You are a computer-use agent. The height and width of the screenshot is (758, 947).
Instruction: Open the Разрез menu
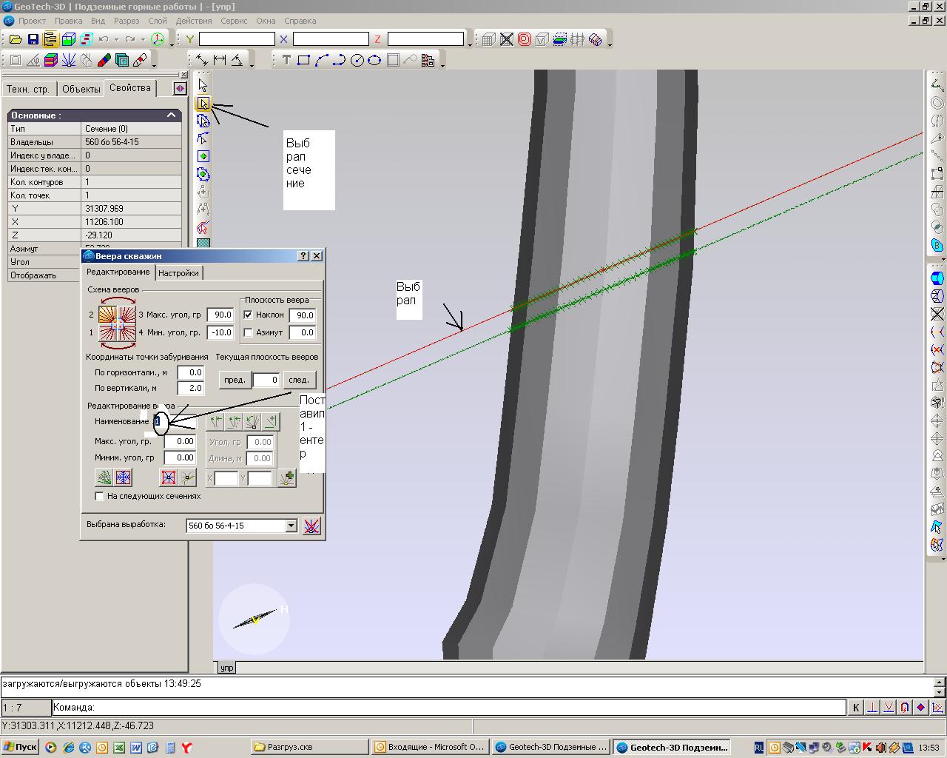pyautogui.click(x=127, y=21)
